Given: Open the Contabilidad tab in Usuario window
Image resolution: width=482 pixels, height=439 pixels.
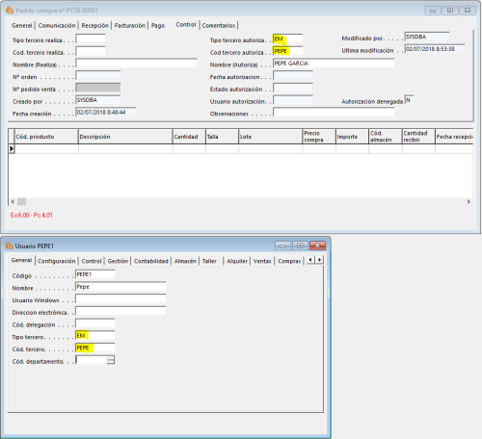Looking at the screenshot, I should (x=151, y=261).
